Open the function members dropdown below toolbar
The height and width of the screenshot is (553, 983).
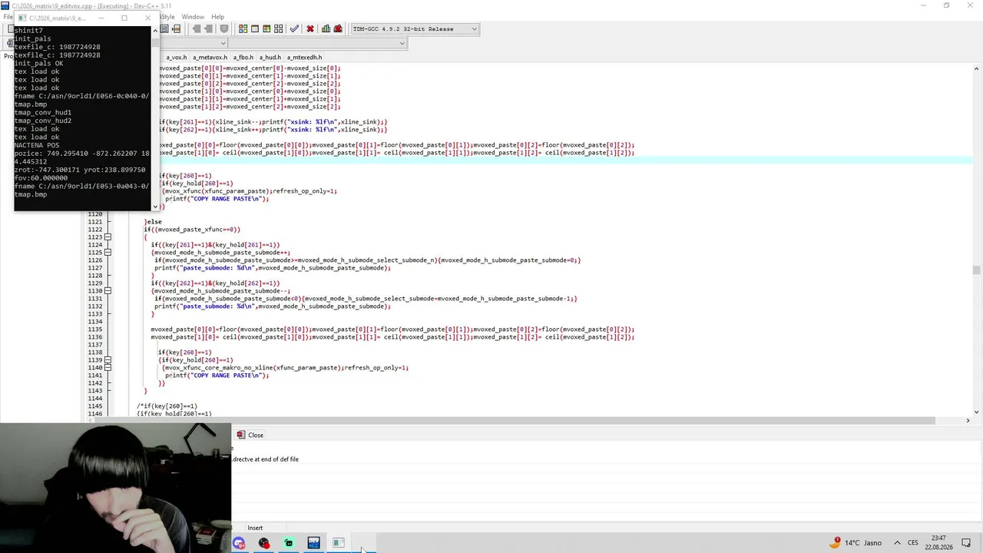(319, 43)
